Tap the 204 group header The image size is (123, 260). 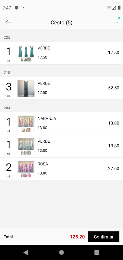point(61,108)
